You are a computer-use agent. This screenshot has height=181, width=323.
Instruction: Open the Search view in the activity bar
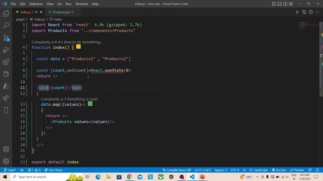[6, 26]
